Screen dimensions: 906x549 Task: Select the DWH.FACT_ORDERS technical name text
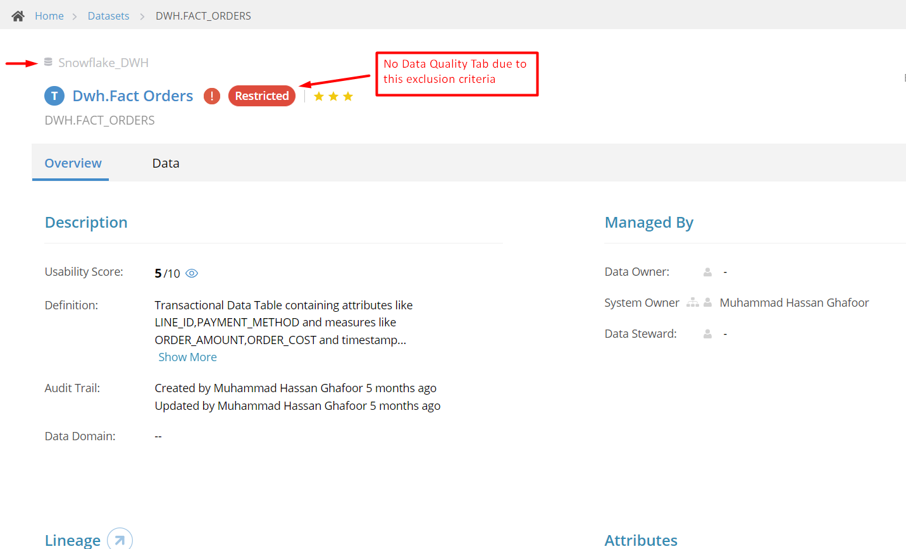(x=99, y=120)
